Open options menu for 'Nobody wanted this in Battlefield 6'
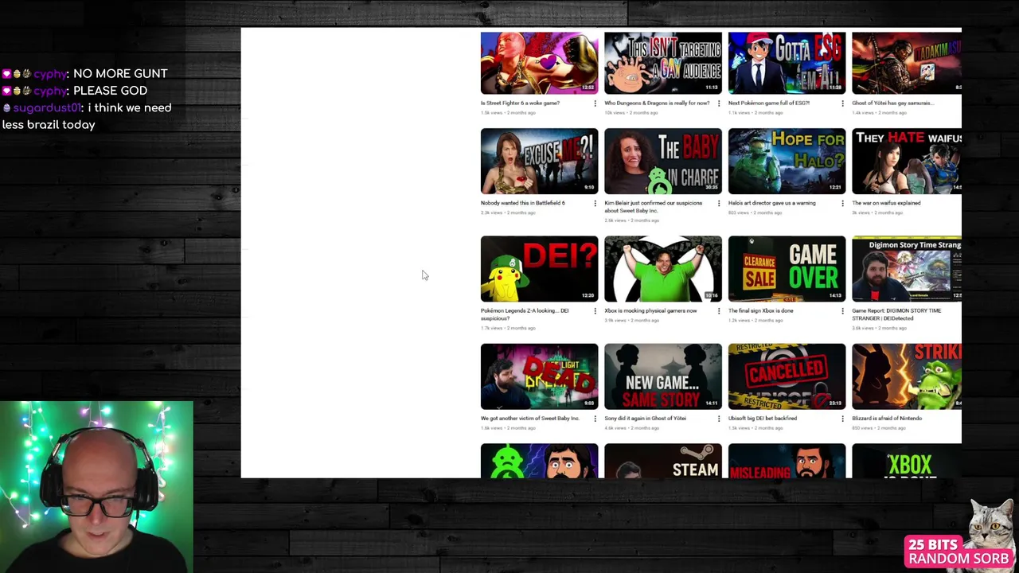 pos(595,204)
